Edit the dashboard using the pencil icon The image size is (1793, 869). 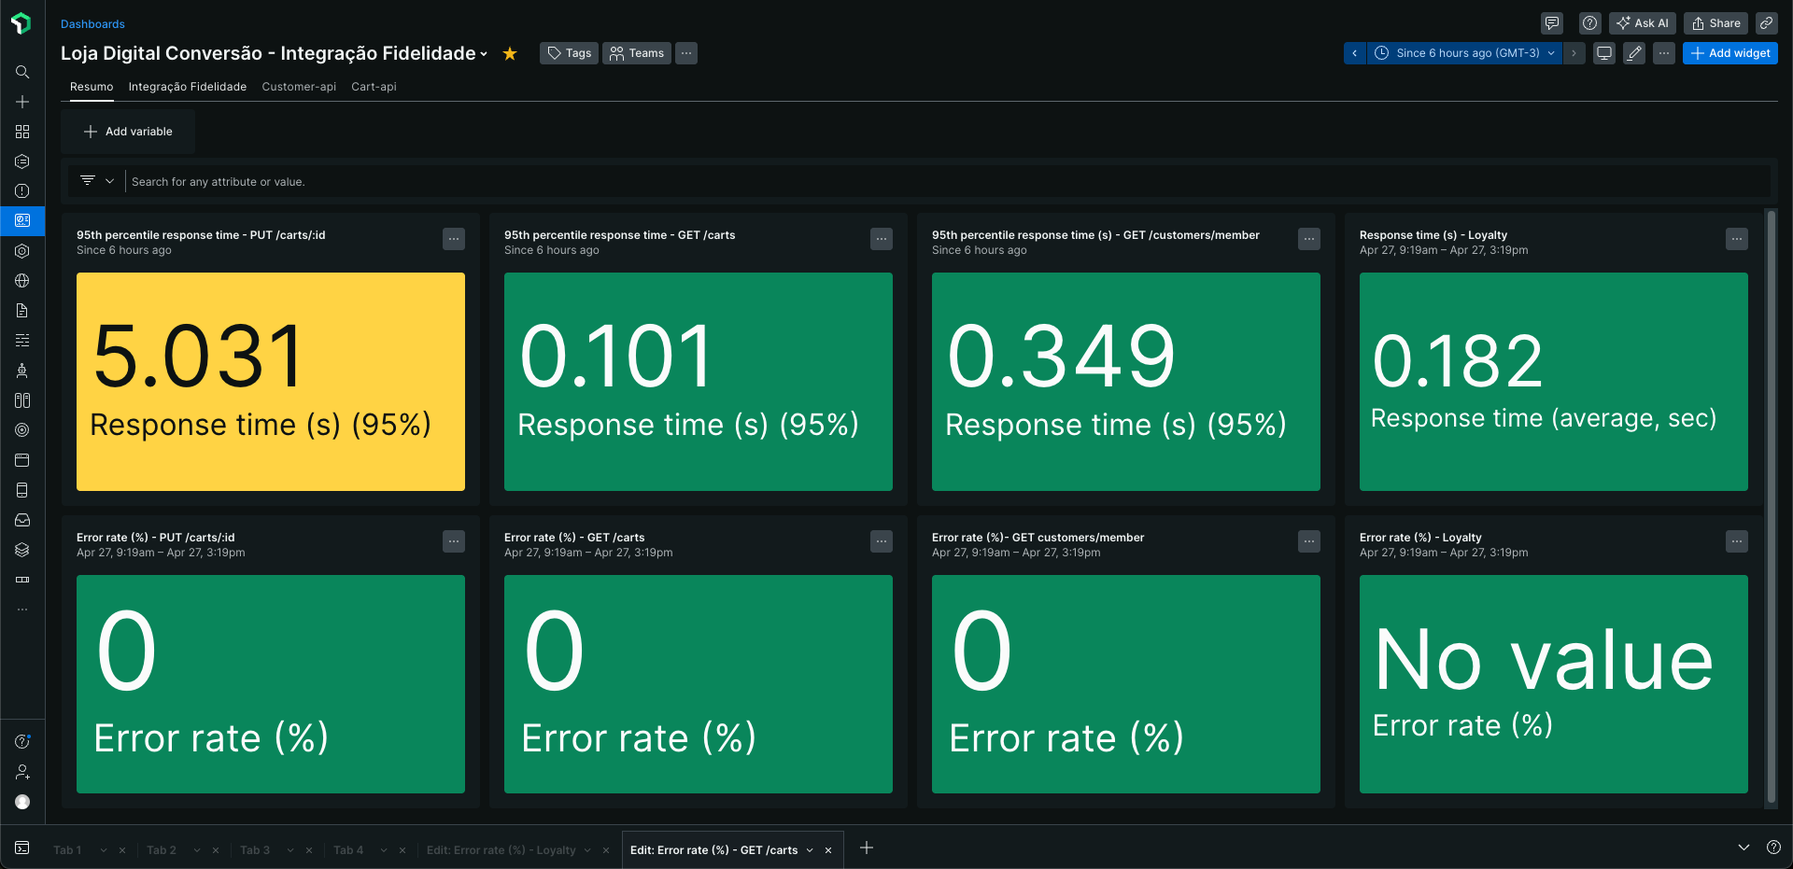tap(1633, 53)
